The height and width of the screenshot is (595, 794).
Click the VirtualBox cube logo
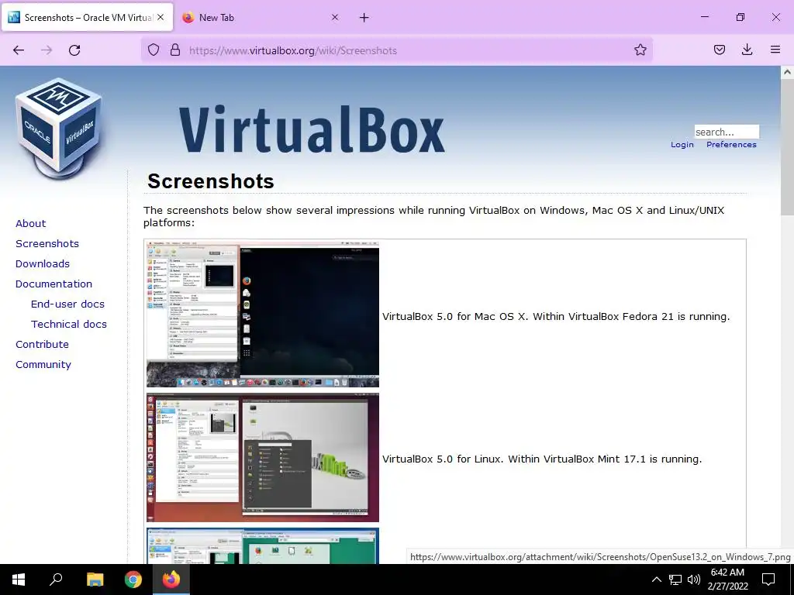pyautogui.click(x=59, y=129)
